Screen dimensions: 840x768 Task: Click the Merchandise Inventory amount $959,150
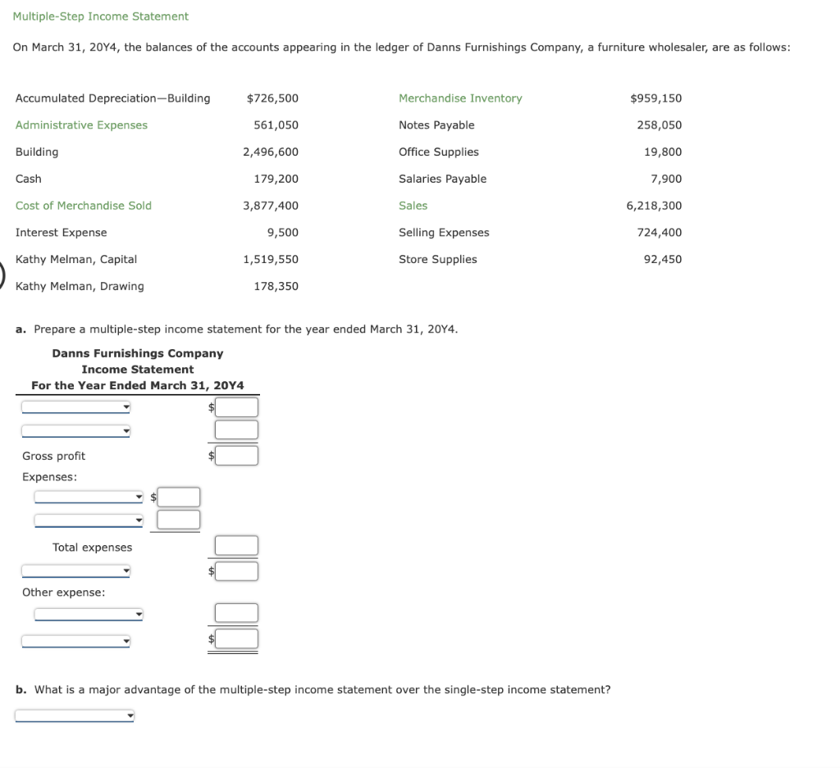point(656,98)
